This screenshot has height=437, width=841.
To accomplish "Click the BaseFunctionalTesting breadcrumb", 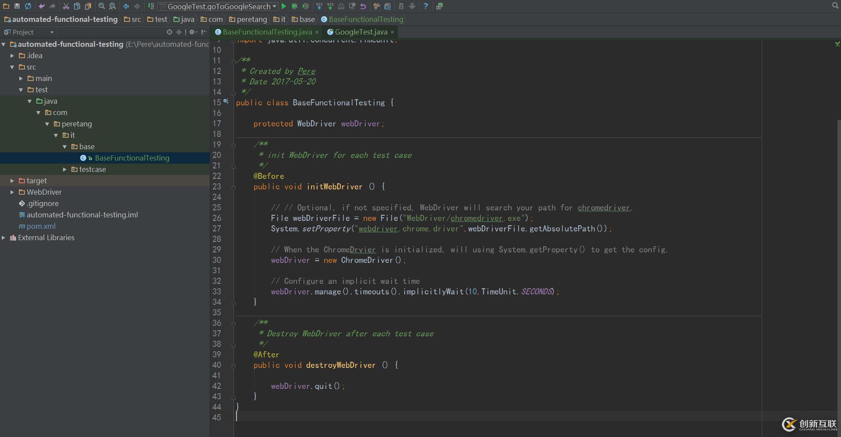I will [362, 19].
